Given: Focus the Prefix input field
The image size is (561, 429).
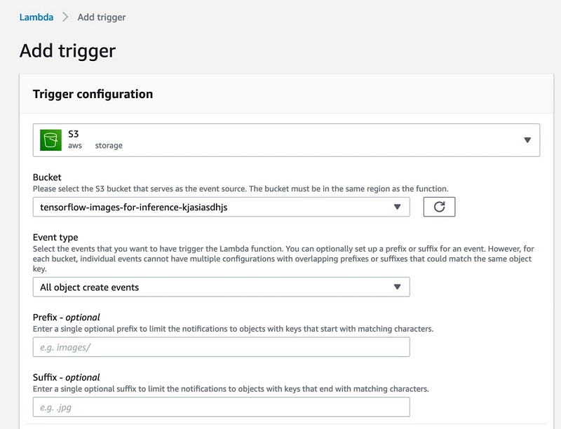Looking at the screenshot, I should [221, 347].
